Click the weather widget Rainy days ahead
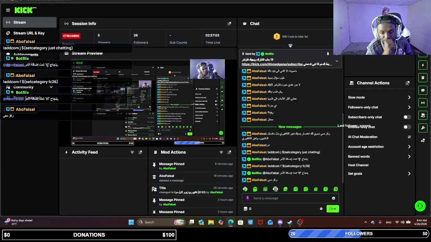Image resolution: width=431 pixels, height=242 pixels. [19, 222]
